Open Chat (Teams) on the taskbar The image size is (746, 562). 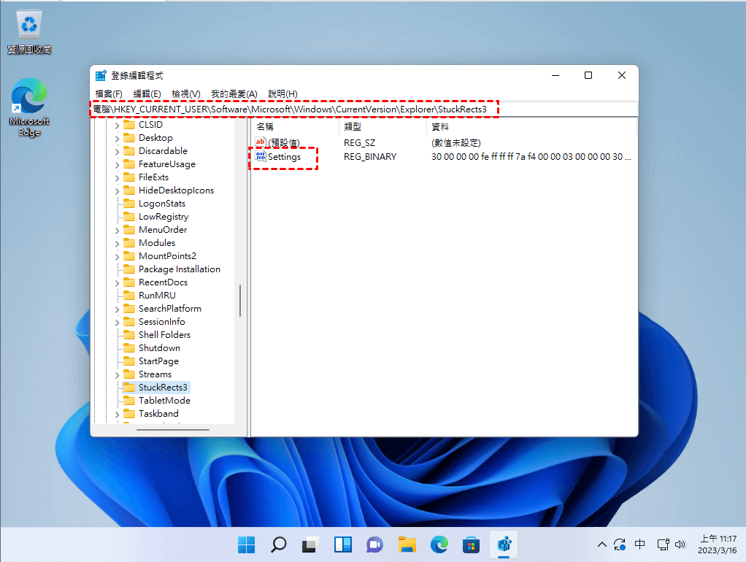(x=375, y=544)
